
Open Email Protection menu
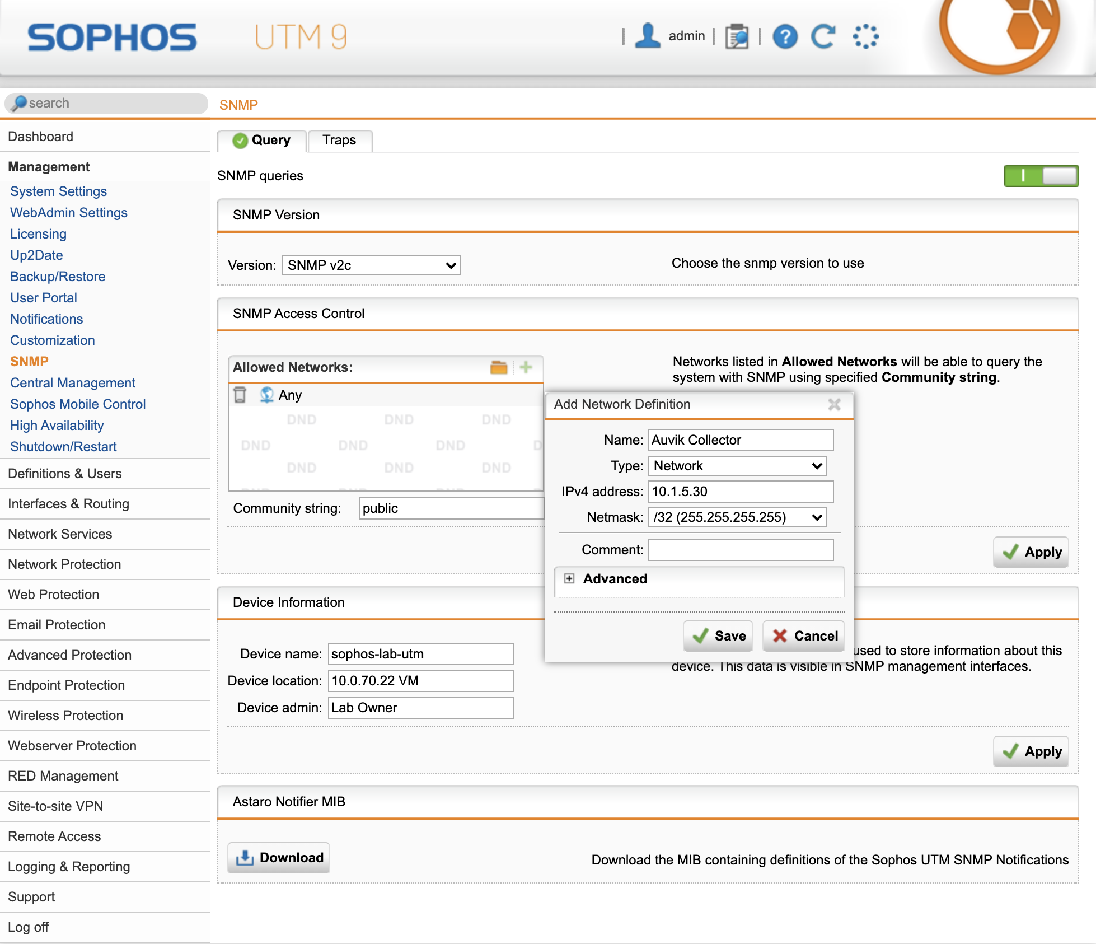click(x=105, y=625)
